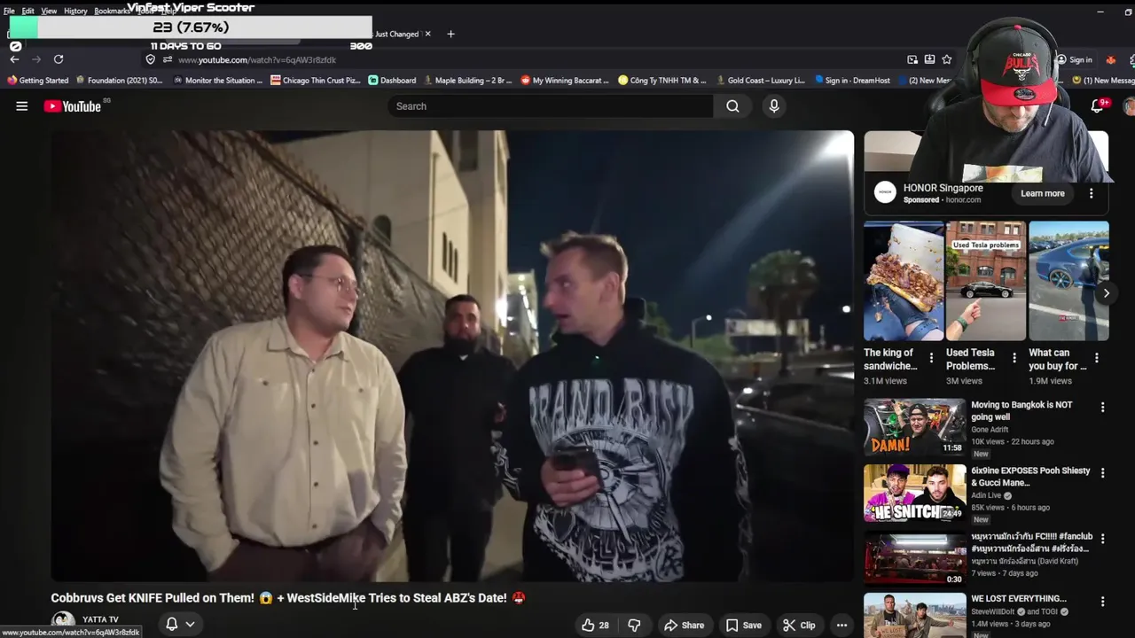This screenshot has height=638, width=1135.
Task: Click the tracking protection shield icon
Action: point(151,59)
